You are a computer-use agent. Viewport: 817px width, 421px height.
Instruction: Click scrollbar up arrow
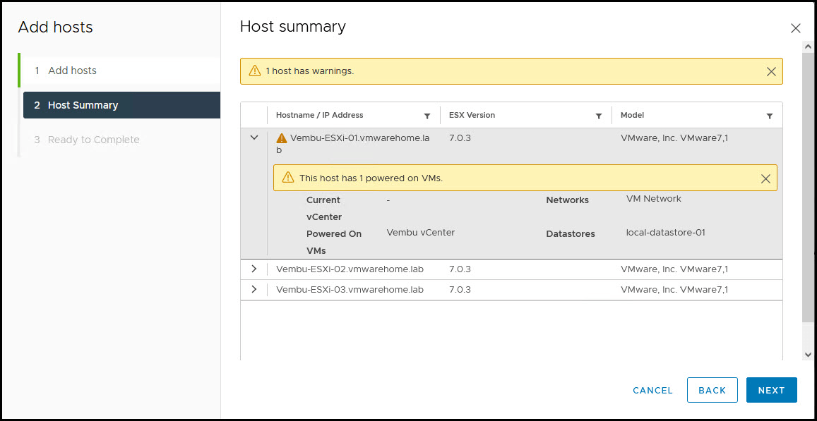(808, 47)
